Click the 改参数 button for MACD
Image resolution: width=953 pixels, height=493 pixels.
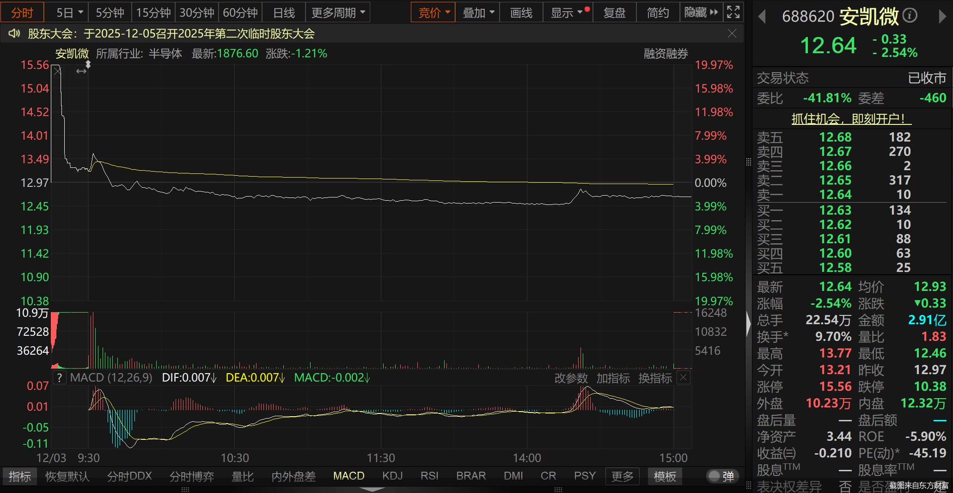click(571, 378)
